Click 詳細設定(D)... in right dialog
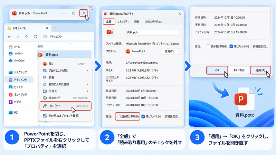This screenshot has width=276, height=155. 260,46
